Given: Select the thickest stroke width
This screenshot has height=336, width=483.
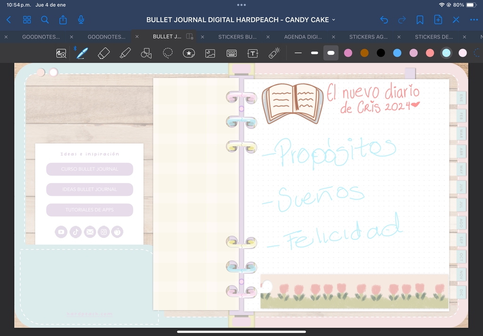Looking at the screenshot, I should [331, 53].
